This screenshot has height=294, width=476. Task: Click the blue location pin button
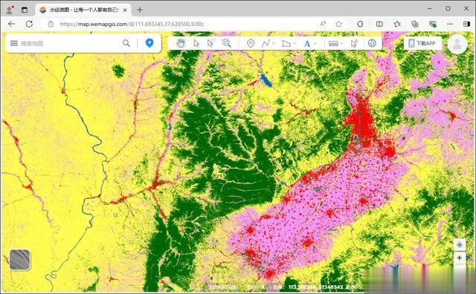point(149,43)
